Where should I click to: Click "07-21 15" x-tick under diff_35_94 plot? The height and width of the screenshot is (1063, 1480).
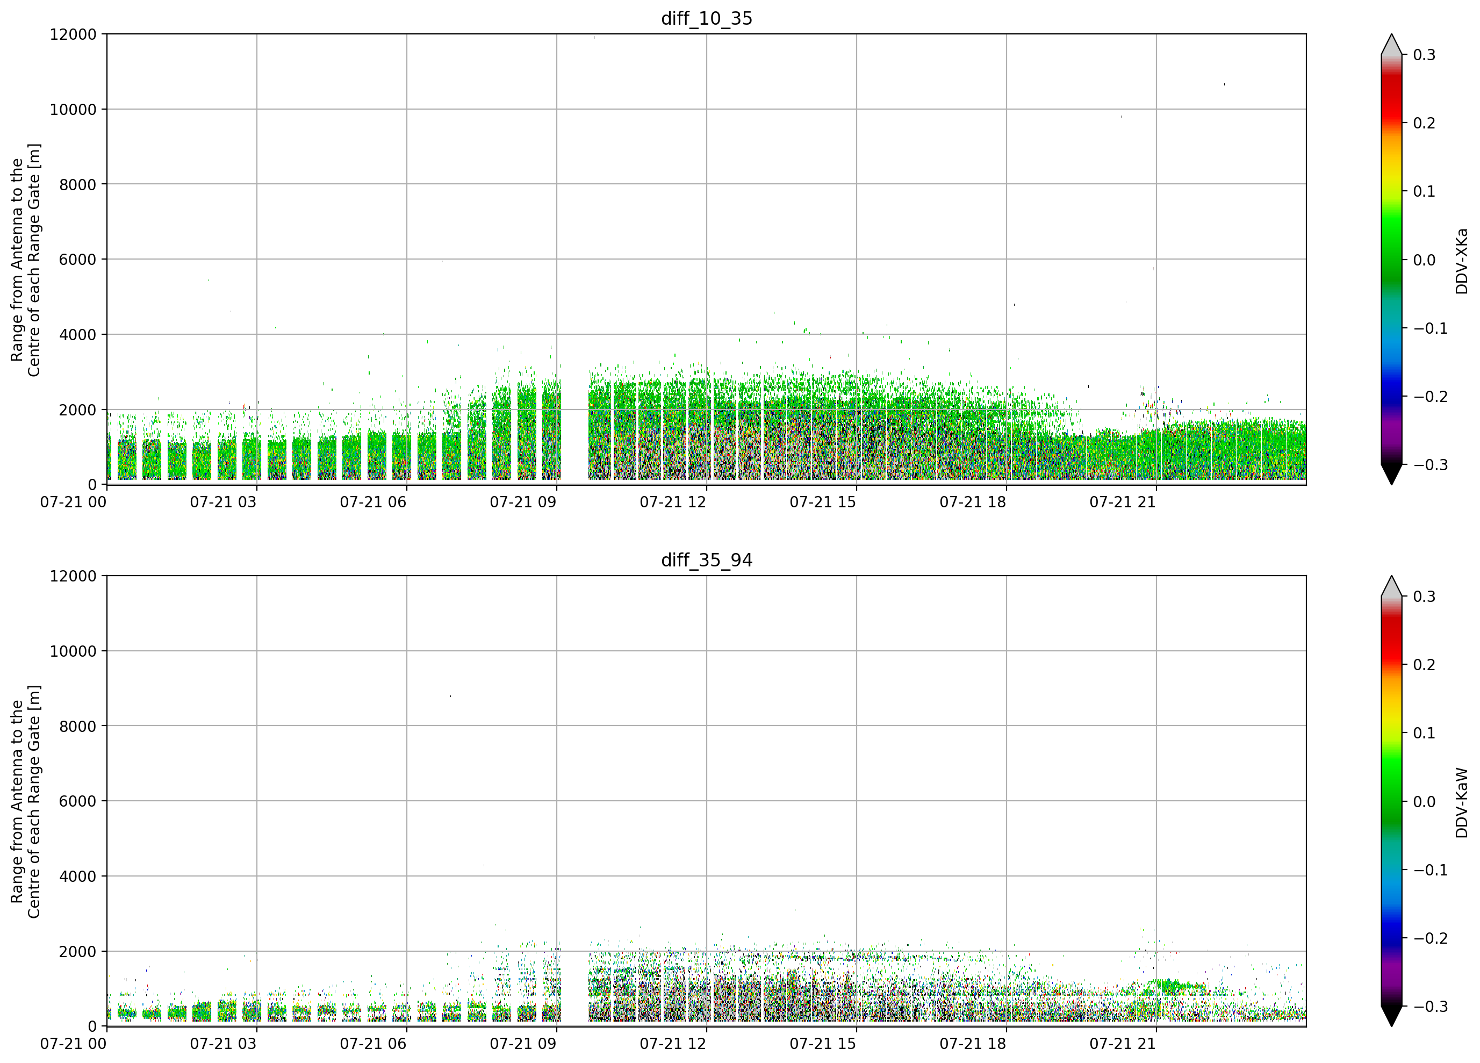point(823,1044)
